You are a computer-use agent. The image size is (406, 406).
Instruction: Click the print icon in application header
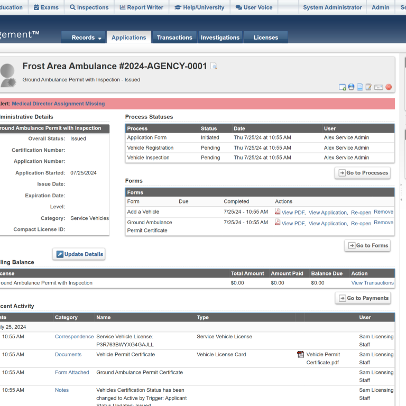click(352, 87)
